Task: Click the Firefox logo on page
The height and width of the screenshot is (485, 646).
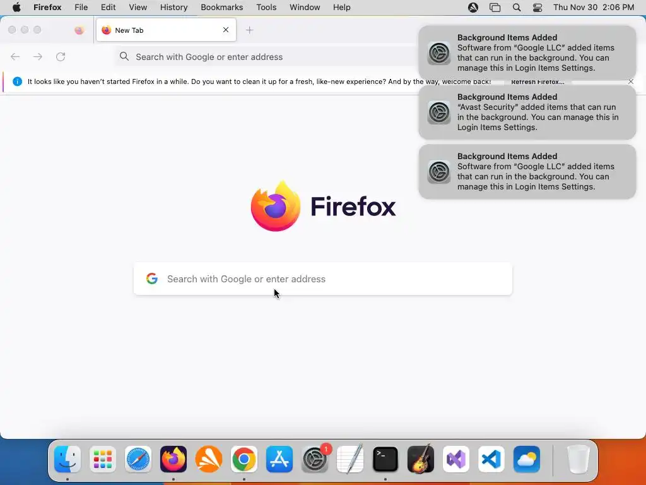Action: (x=276, y=206)
